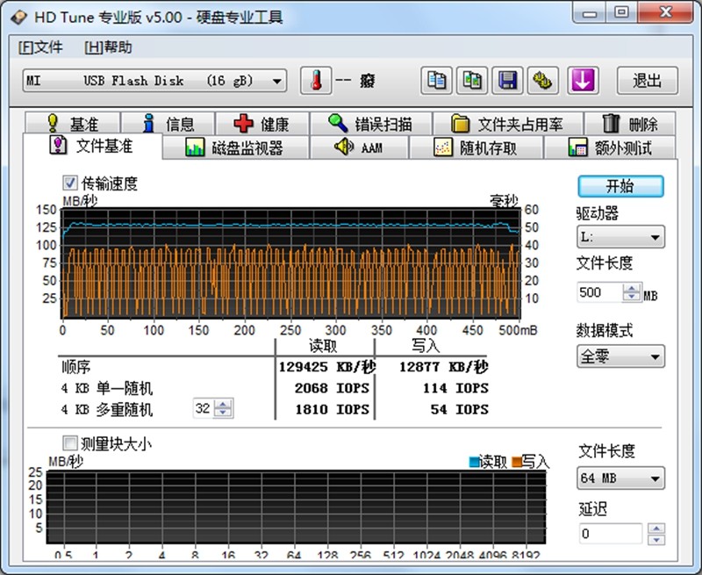Viewport: 702px width, 575px height.
Task: Click the temperature thermometer icon
Action: 315,81
